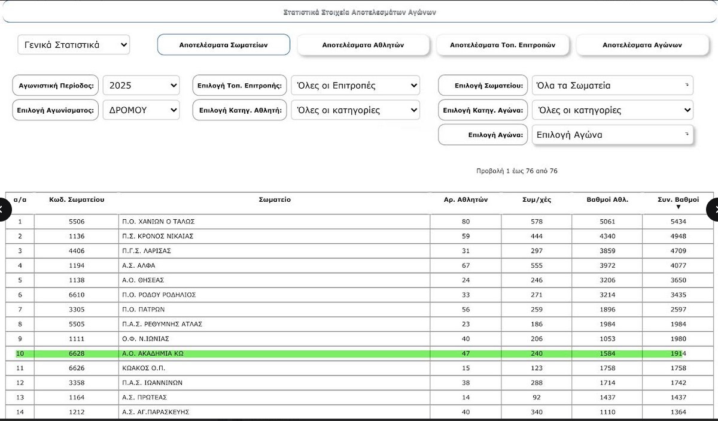This screenshot has height=421, width=718.
Task: Open the Επιλογή Αγώνα race selector
Action: pos(612,135)
